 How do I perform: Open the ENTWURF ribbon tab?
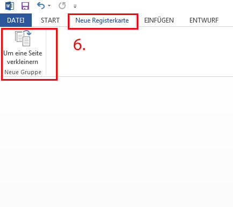[x=204, y=20]
